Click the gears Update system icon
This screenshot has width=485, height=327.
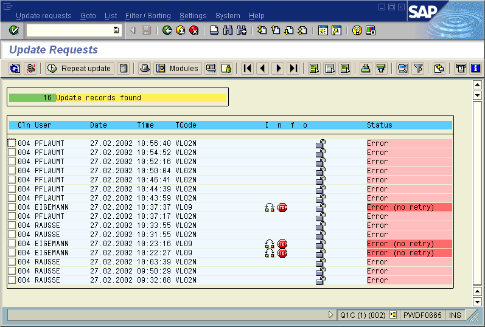[31, 68]
